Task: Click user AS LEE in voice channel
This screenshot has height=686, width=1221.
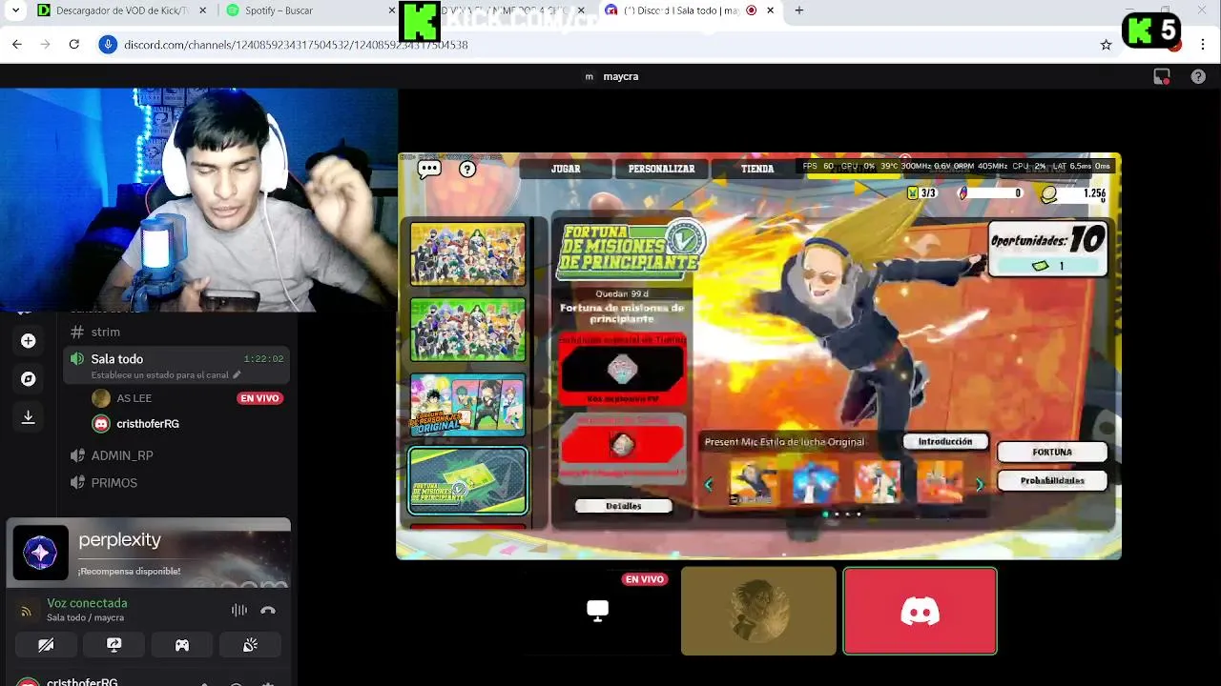Action: (x=134, y=398)
